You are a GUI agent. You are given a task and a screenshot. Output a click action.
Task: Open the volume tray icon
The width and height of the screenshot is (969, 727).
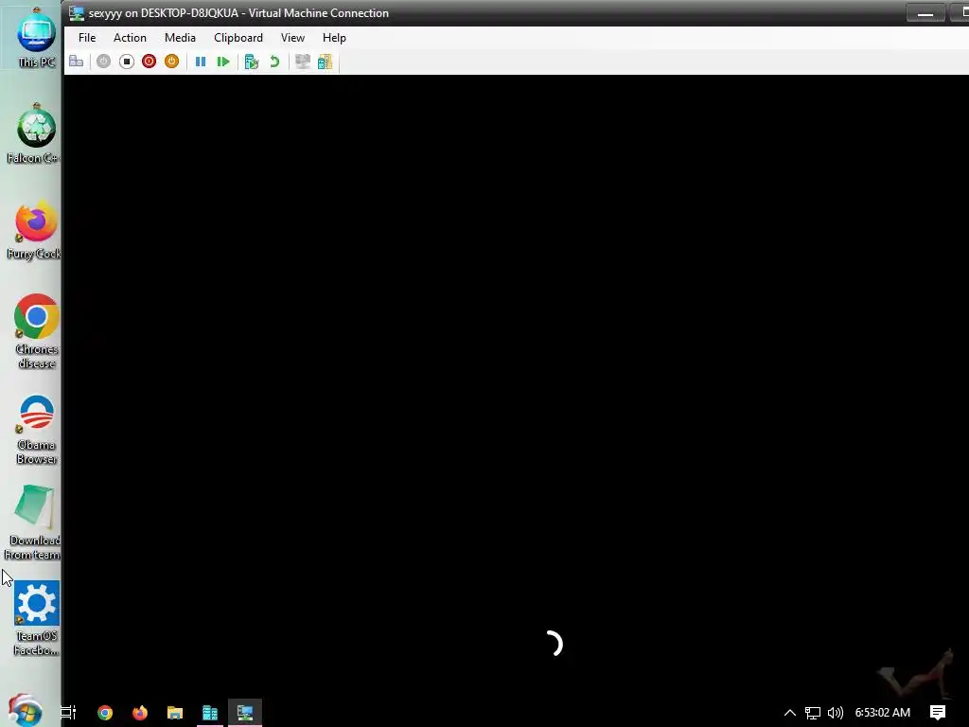tap(835, 713)
